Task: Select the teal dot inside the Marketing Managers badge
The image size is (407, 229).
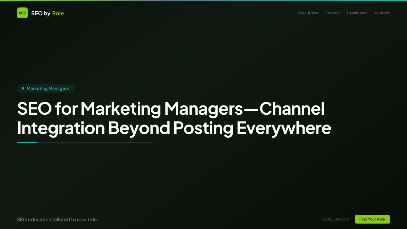Action: click(x=23, y=88)
